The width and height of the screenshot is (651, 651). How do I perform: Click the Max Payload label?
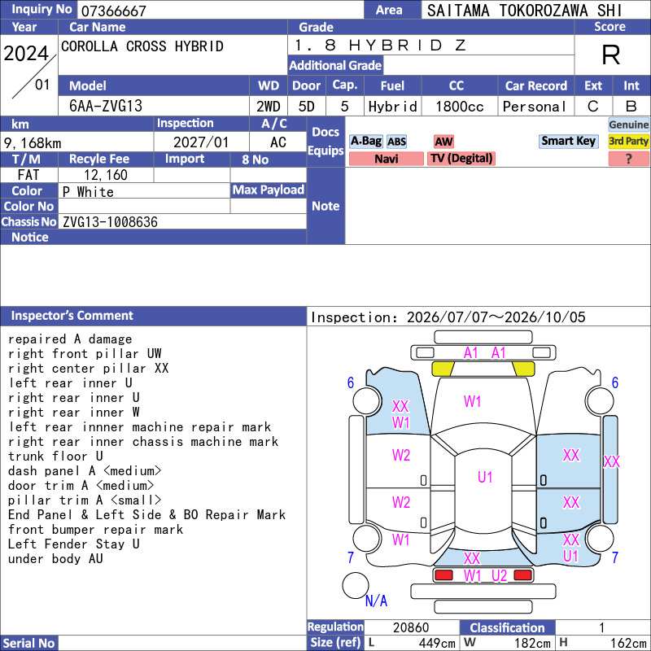coord(269,190)
